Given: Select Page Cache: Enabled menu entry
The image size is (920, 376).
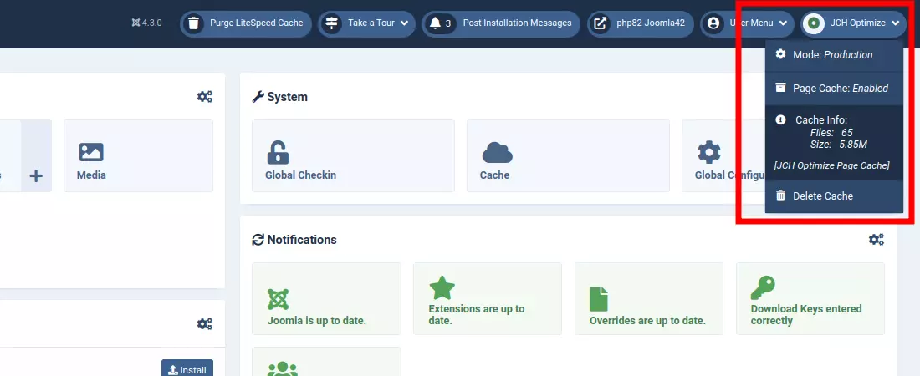Looking at the screenshot, I should pyautogui.click(x=834, y=89).
